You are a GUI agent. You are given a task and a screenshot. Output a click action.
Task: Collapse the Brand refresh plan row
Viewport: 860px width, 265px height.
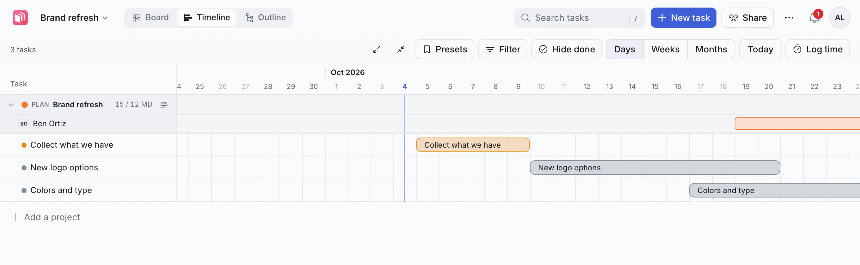point(11,105)
